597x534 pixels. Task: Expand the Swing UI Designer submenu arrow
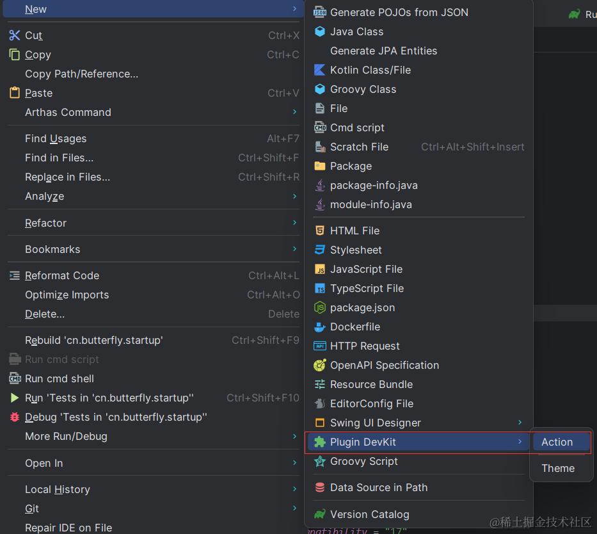point(520,423)
